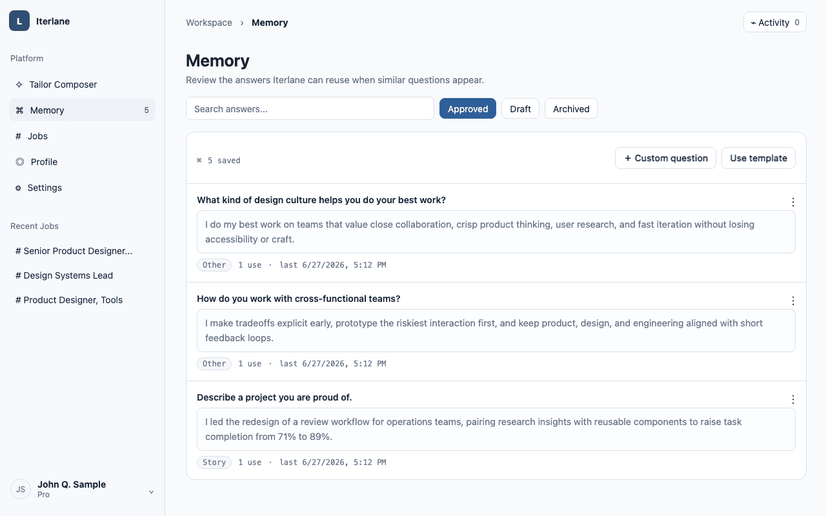The width and height of the screenshot is (826, 516).
Task: Click the Pro plan label
Action: pyautogui.click(x=43, y=495)
